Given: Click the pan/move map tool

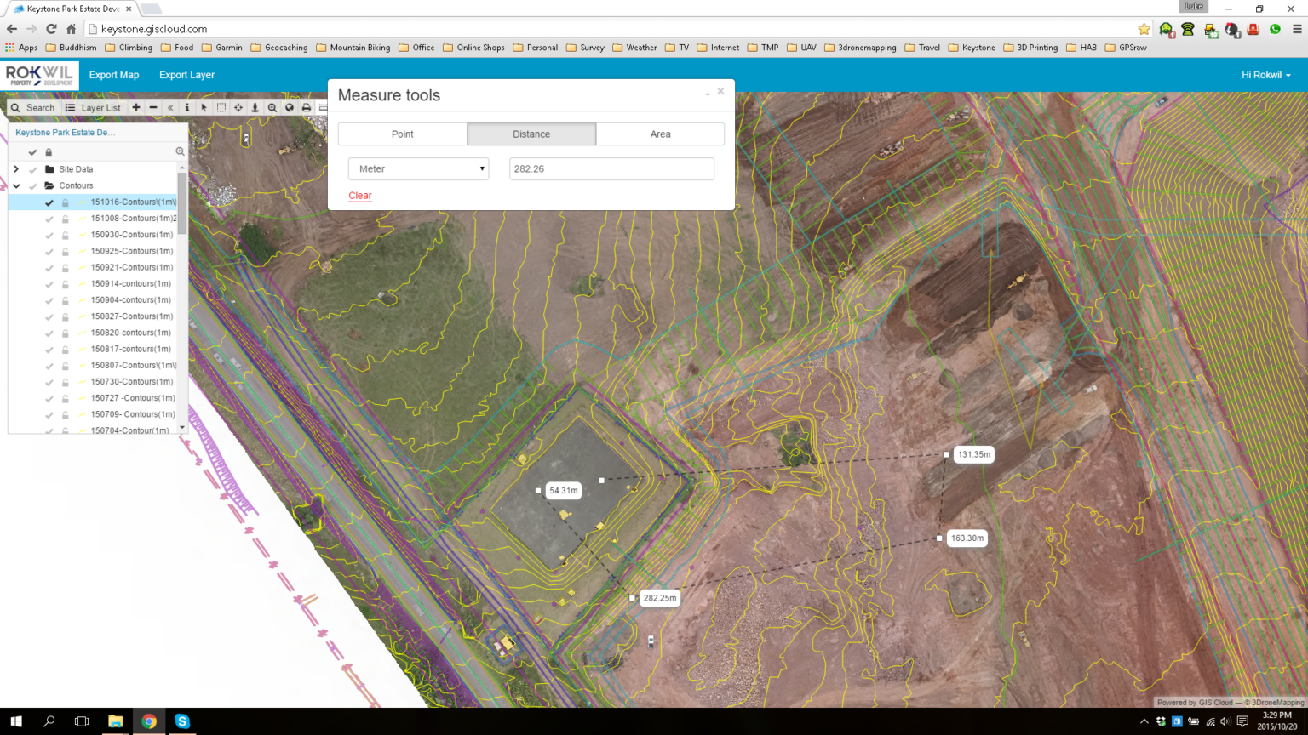Looking at the screenshot, I should tap(239, 107).
